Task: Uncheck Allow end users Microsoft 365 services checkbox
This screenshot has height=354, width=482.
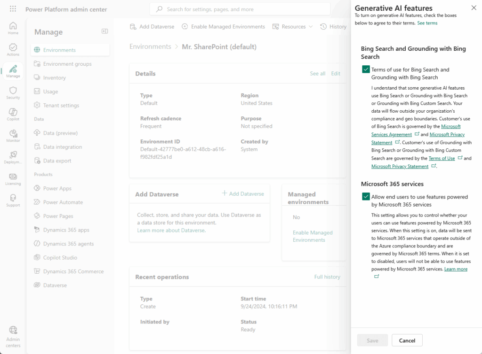Action: tap(366, 196)
